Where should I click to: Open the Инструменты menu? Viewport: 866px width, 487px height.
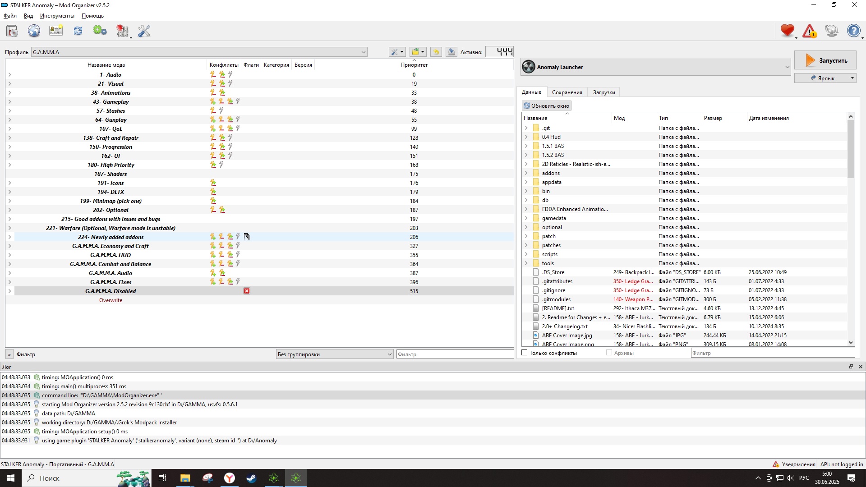[x=57, y=16]
